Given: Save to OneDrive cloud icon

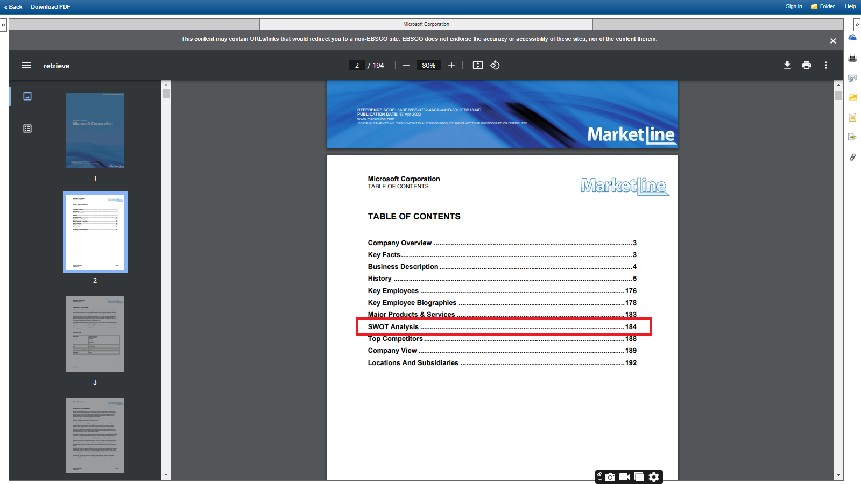Looking at the screenshot, I should [852, 38].
